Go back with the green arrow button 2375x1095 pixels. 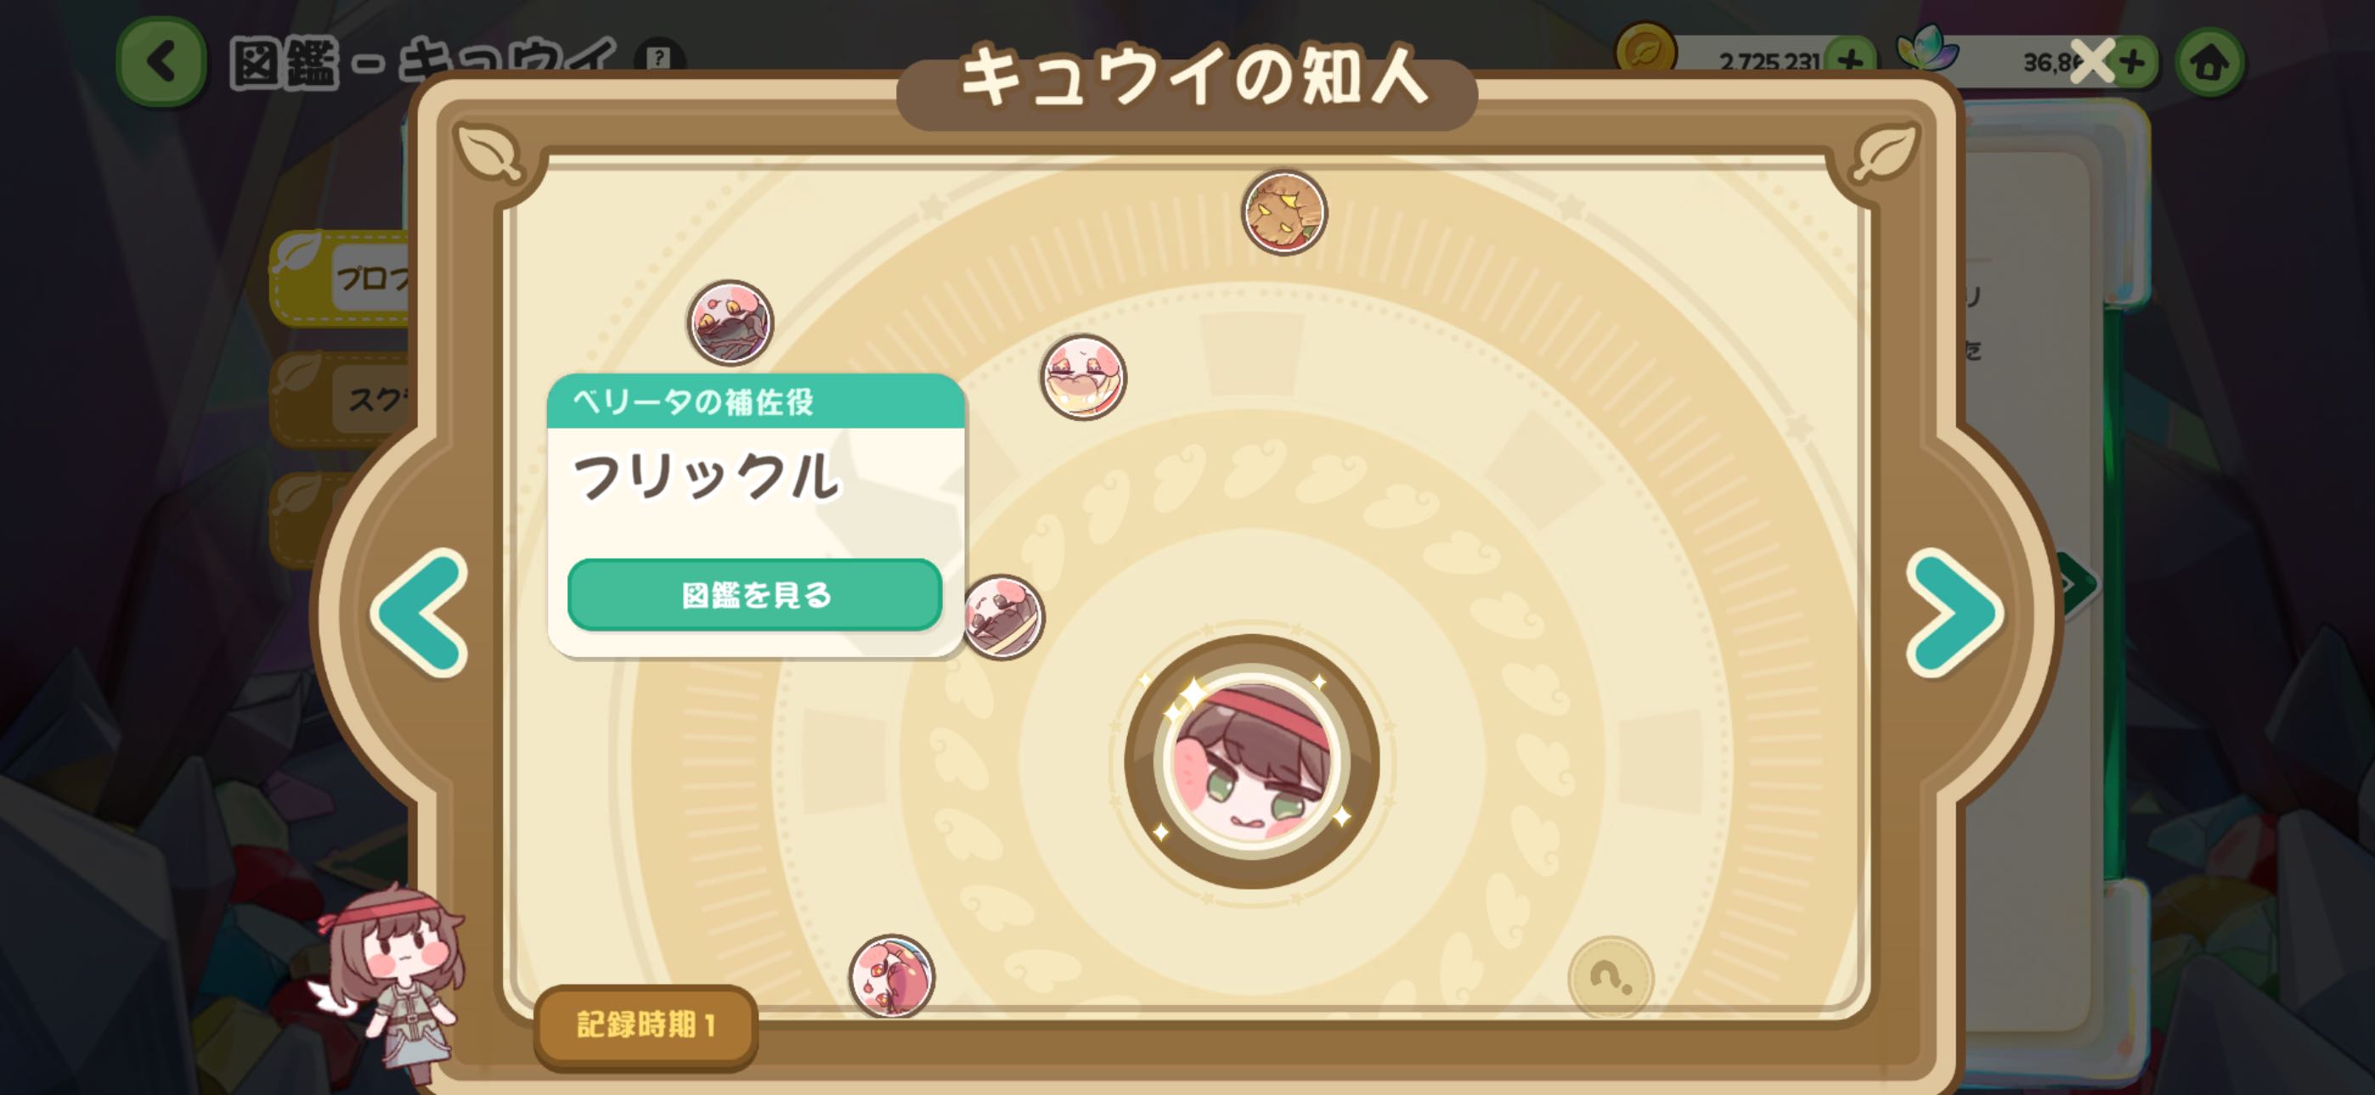click(161, 63)
